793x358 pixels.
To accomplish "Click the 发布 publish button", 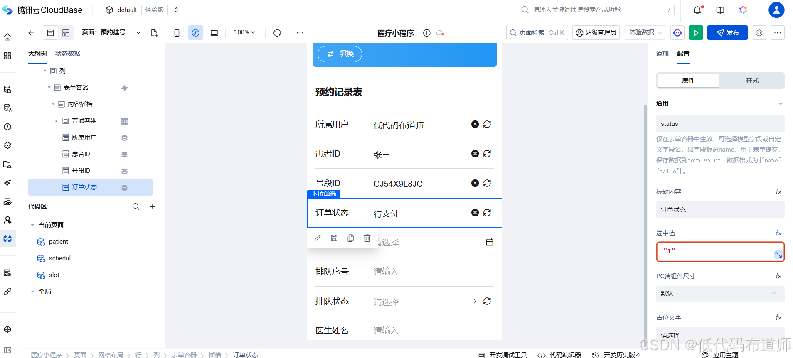I will (727, 33).
